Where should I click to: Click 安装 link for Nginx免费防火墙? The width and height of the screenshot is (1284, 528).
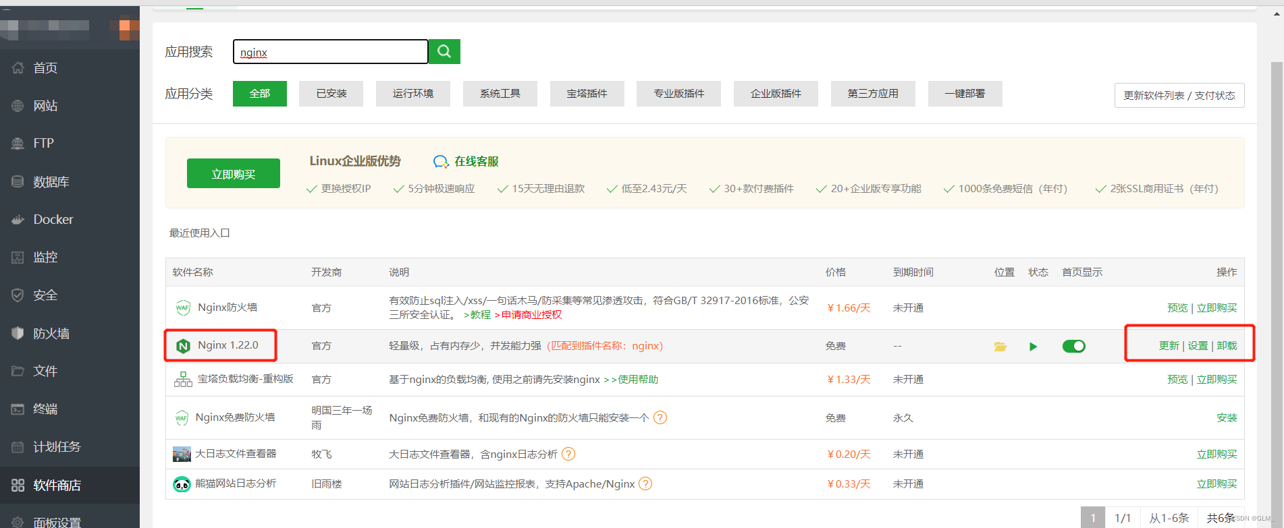[x=1227, y=418]
